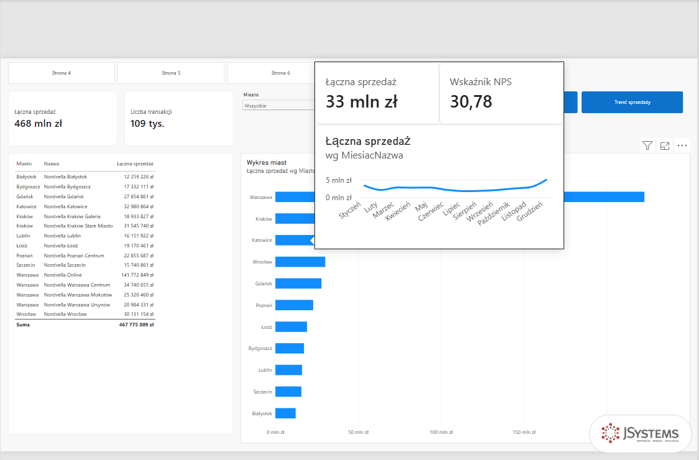The height and width of the screenshot is (460, 699).
Task: Click the Suma total 467 775 009 zł
Action: [x=137, y=325]
